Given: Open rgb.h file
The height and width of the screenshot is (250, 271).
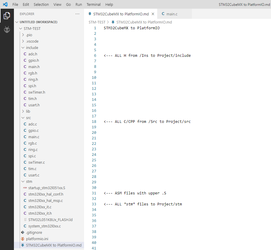Looking at the screenshot, I should [x=49, y=73].
